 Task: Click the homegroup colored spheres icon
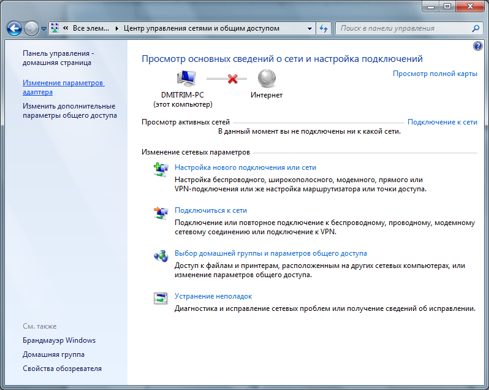click(161, 256)
